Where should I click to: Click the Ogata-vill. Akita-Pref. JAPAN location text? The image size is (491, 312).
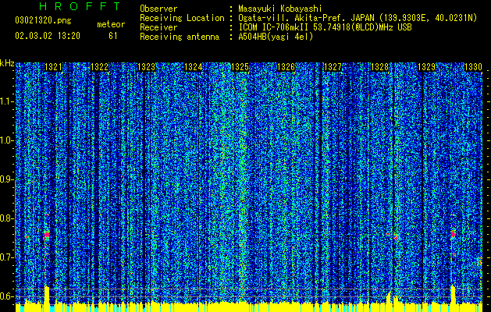pos(358,18)
